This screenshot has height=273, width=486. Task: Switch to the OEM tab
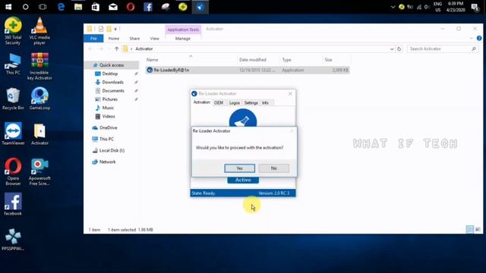[x=219, y=103]
